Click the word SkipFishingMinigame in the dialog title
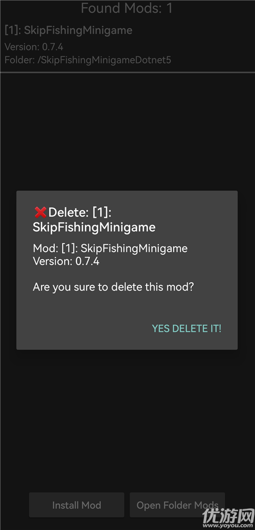This screenshot has width=255, height=530. point(94,227)
